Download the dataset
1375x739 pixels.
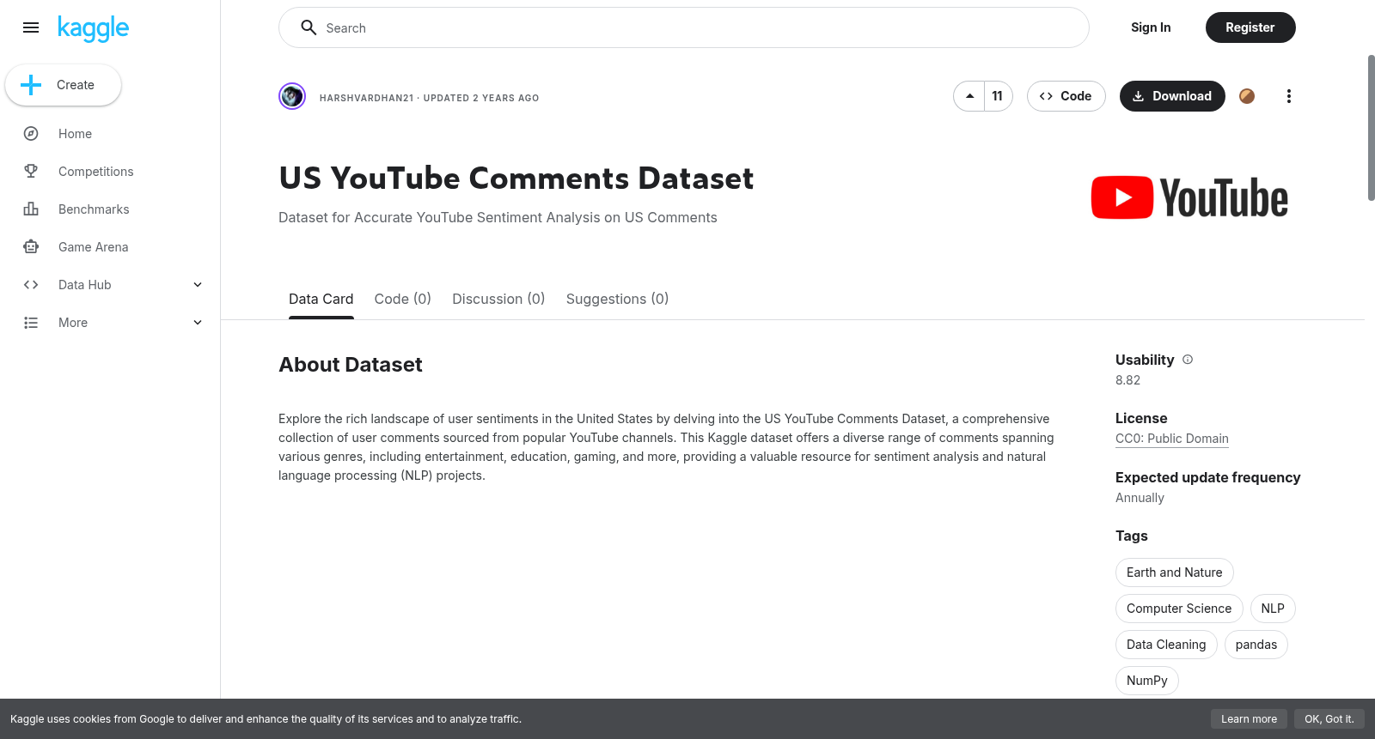[x=1172, y=96]
